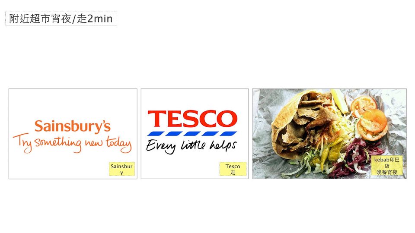Click the red TESCO wordmark

[192, 119]
